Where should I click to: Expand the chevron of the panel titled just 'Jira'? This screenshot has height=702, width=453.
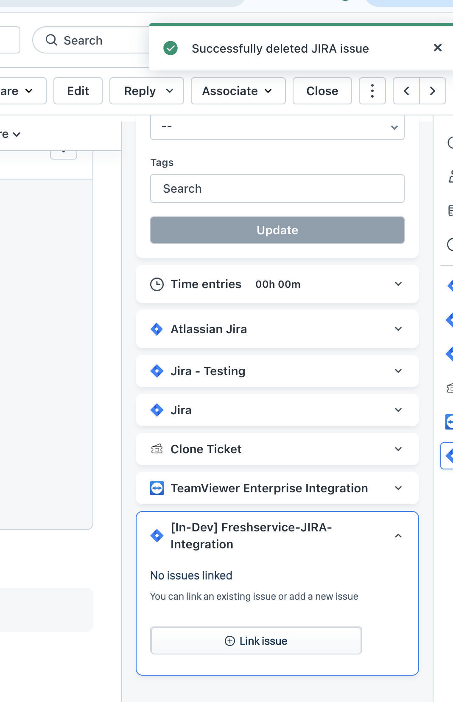point(398,410)
